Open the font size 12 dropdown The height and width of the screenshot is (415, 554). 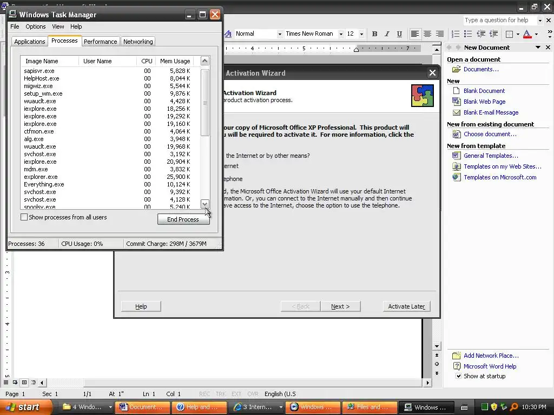point(361,34)
